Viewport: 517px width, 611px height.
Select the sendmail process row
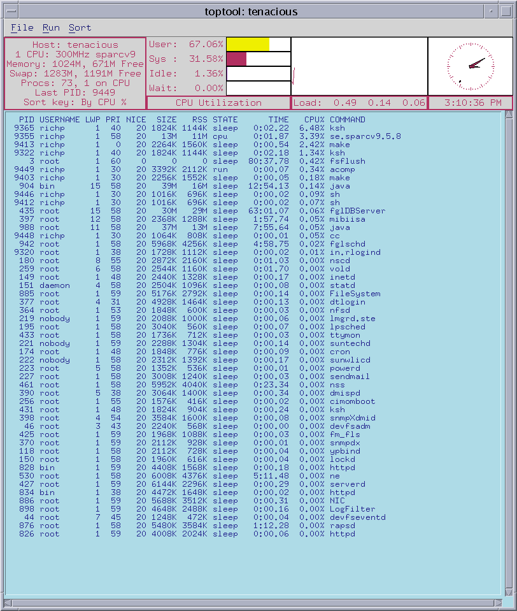coord(194,377)
